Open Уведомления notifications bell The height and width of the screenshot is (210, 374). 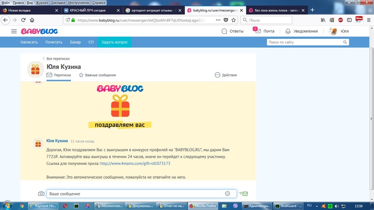point(302,31)
